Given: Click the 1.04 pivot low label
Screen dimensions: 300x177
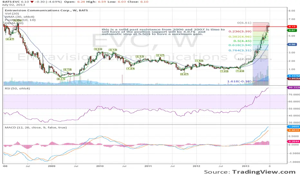Looking at the screenshot, I should (240, 71).
